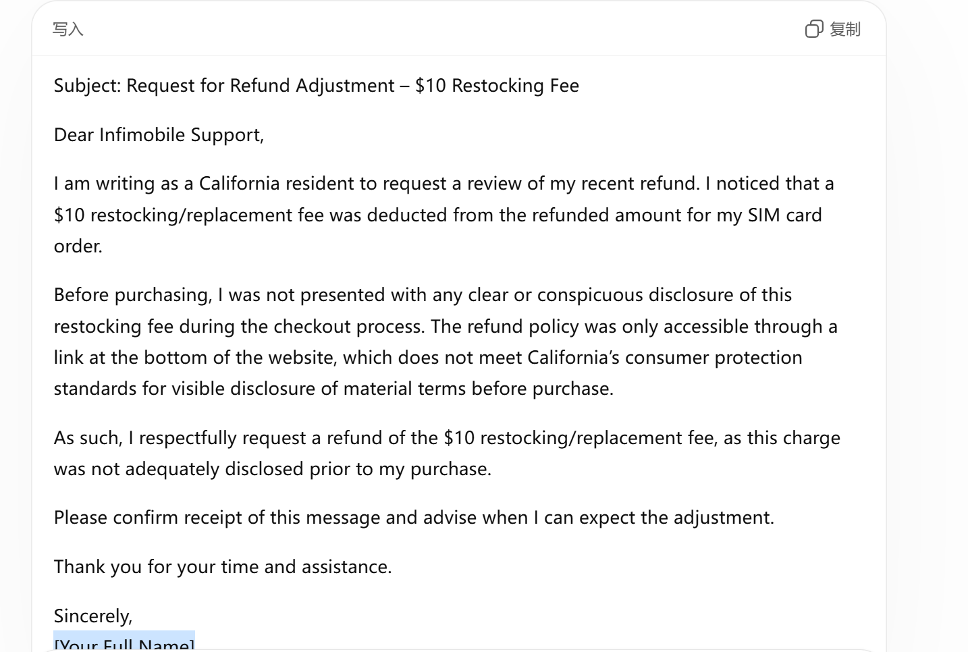
Task: Click the "Please confirm receipt" sentence
Action: coord(414,518)
